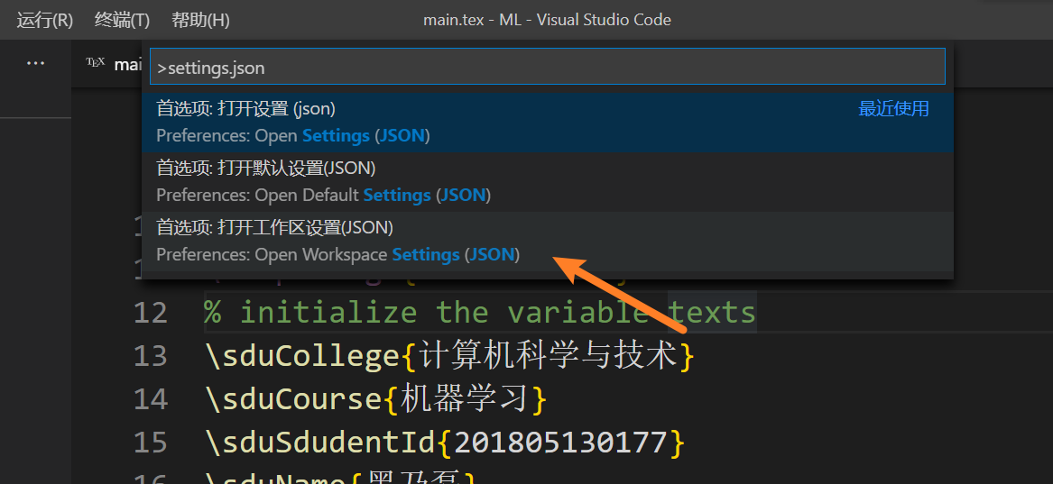Click line number 13 in gutter
This screenshot has height=484, width=1053.
151,356
